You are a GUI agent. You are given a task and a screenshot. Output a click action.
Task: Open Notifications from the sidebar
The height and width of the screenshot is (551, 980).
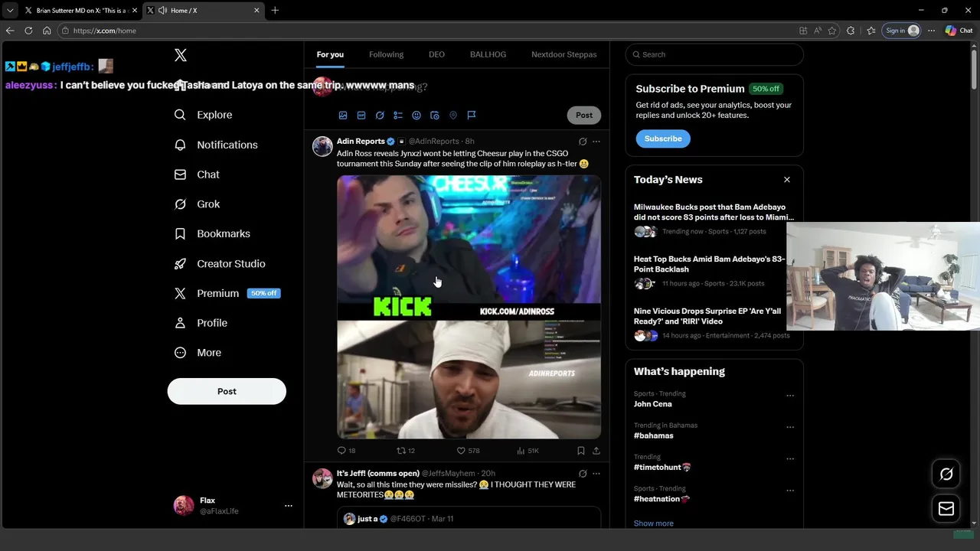216,145
